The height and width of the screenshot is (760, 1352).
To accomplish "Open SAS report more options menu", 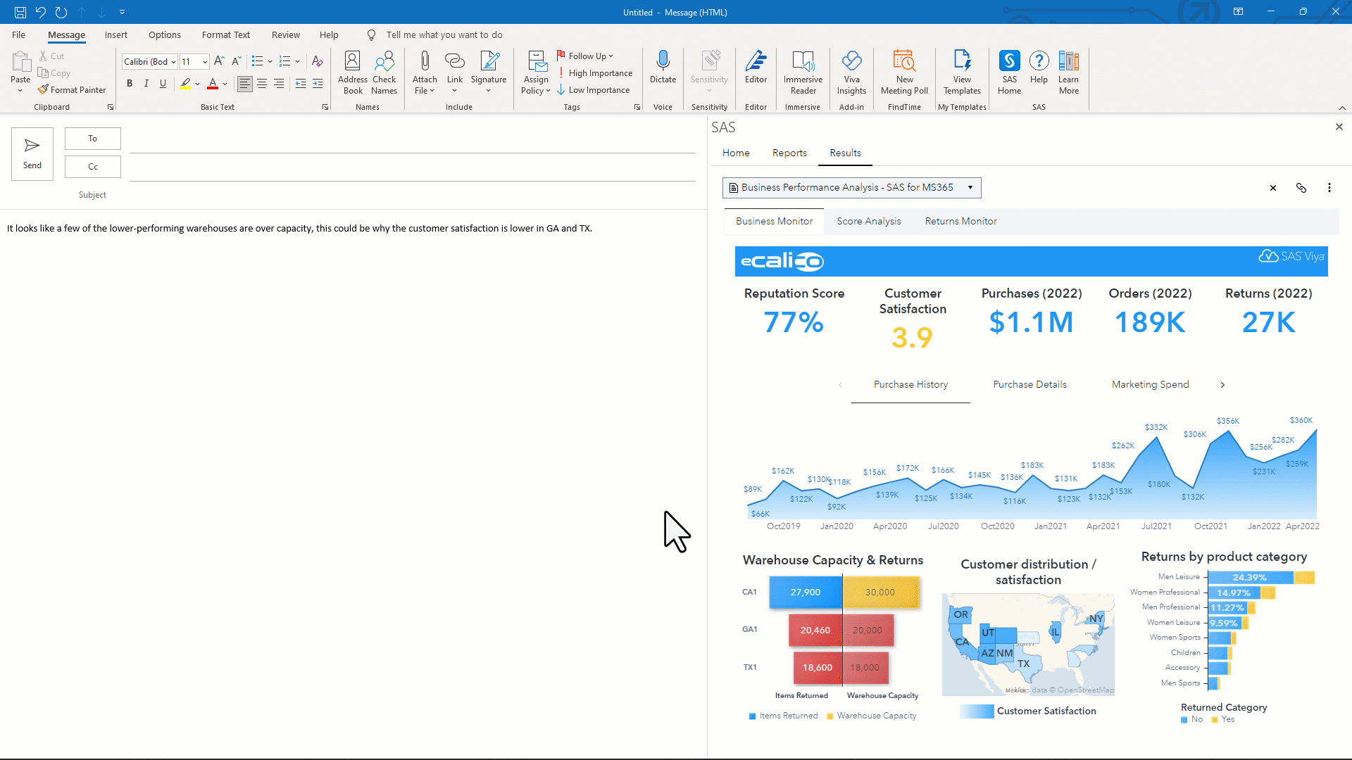I will click(1329, 188).
